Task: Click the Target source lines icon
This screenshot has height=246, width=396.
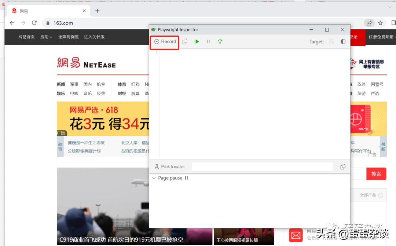Action: click(x=331, y=42)
